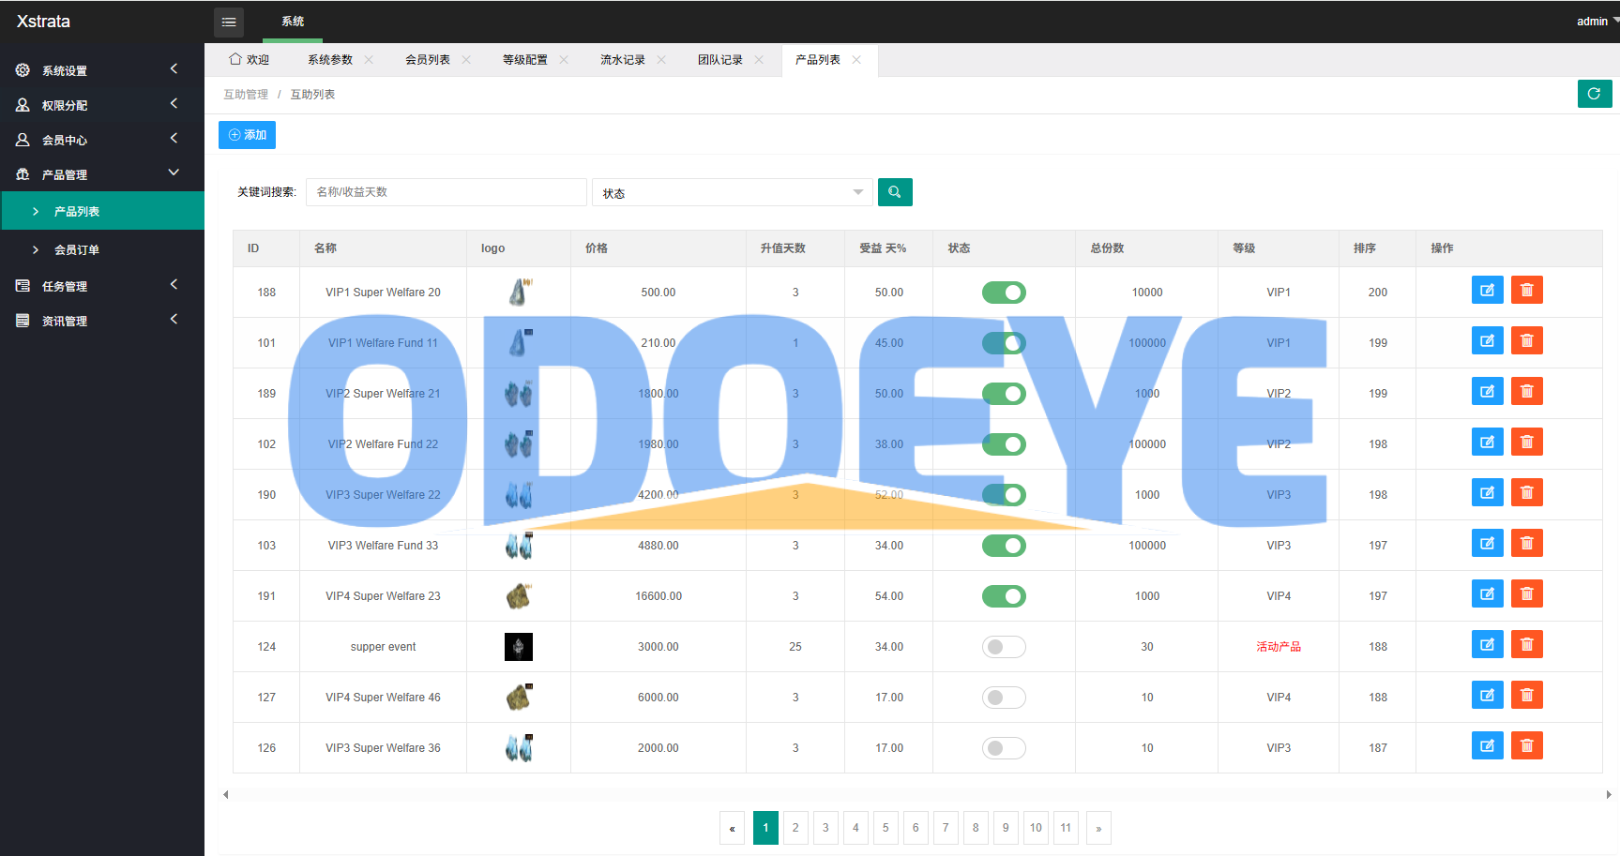1620x856 pixels.
Task: Go to page 5 in pagination
Action: point(885,828)
